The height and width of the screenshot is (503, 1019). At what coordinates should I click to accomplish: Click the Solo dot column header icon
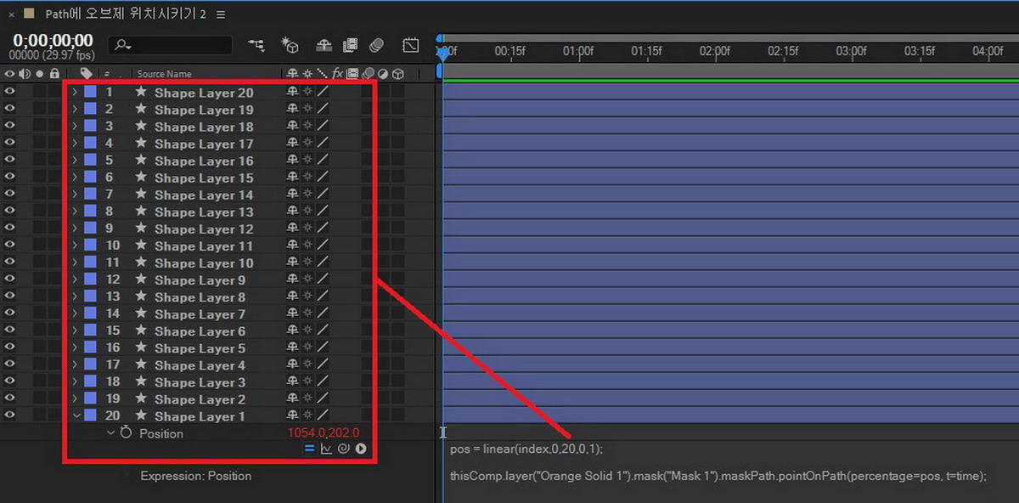pos(39,74)
